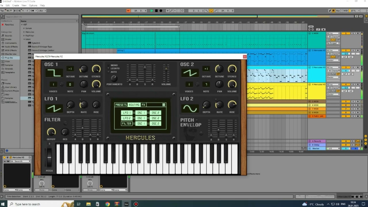This screenshot has height=207, width=368.
Task: Open the Help menu
Action: (42, 5)
